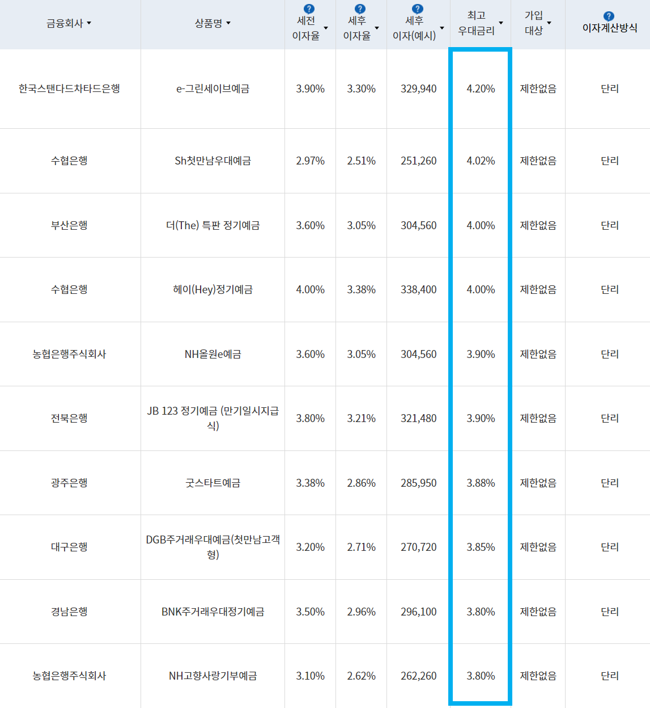Viewport: 650px width, 708px height.
Task: Open help icon above 세후 이자율 header
Action: pyautogui.click(x=360, y=9)
